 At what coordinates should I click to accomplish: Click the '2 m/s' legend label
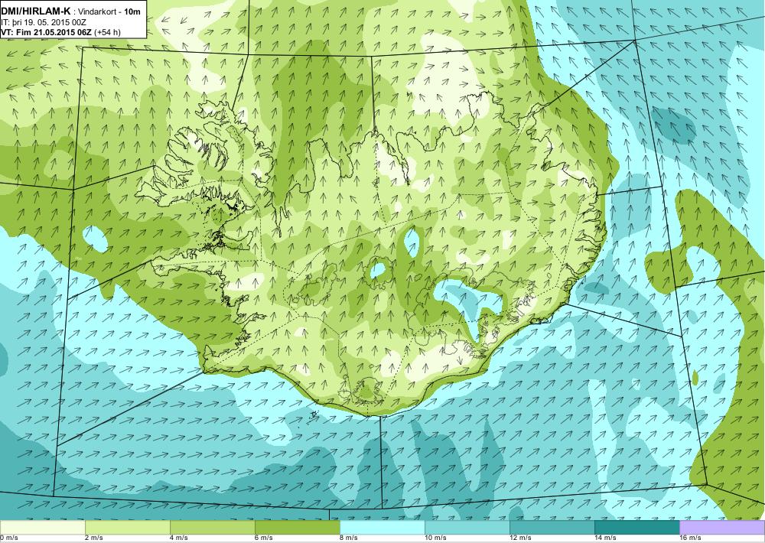point(94,538)
